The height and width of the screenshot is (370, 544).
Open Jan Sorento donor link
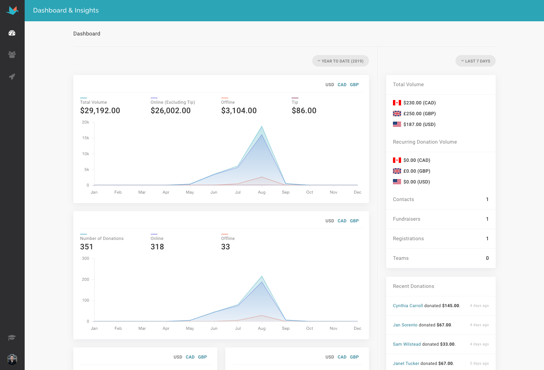coord(405,325)
